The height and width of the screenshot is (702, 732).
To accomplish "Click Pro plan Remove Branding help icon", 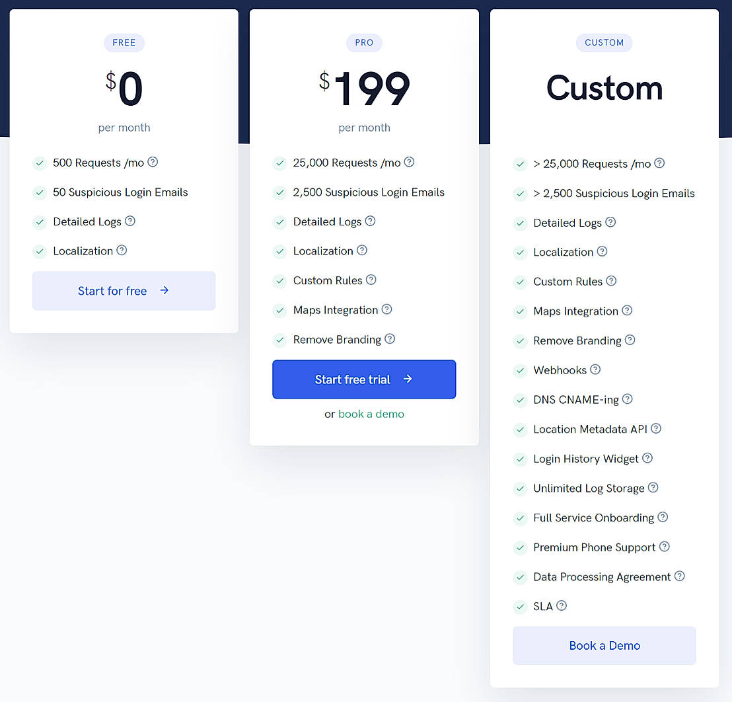I will 390,339.
